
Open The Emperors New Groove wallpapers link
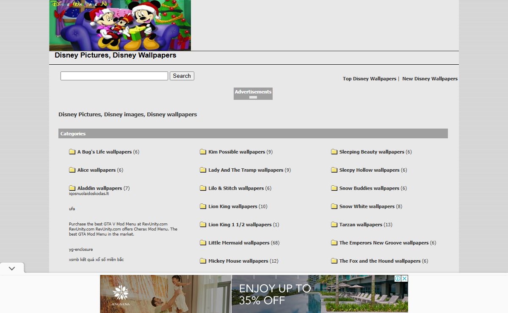click(384, 243)
